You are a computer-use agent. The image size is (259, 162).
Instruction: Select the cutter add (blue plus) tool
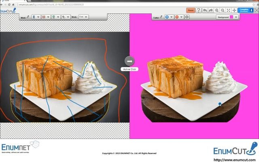[167, 17]
